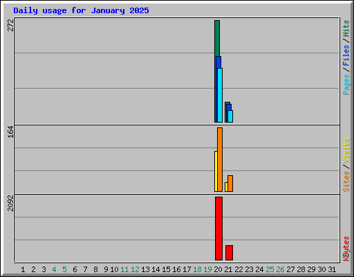Image resolution: width=354 pixels, height=277 pixels.
Task: Click the orange Sites bar for day 21
Action: coord(230,184)
